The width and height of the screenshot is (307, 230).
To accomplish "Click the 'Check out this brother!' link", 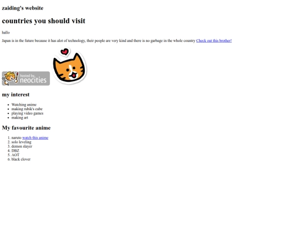I will pos(214,41).
